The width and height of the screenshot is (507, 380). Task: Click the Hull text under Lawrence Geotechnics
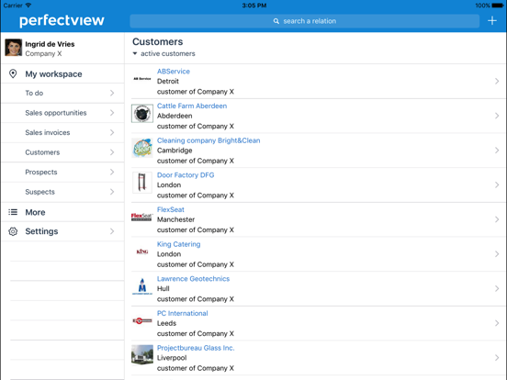(x=163, y=289)
